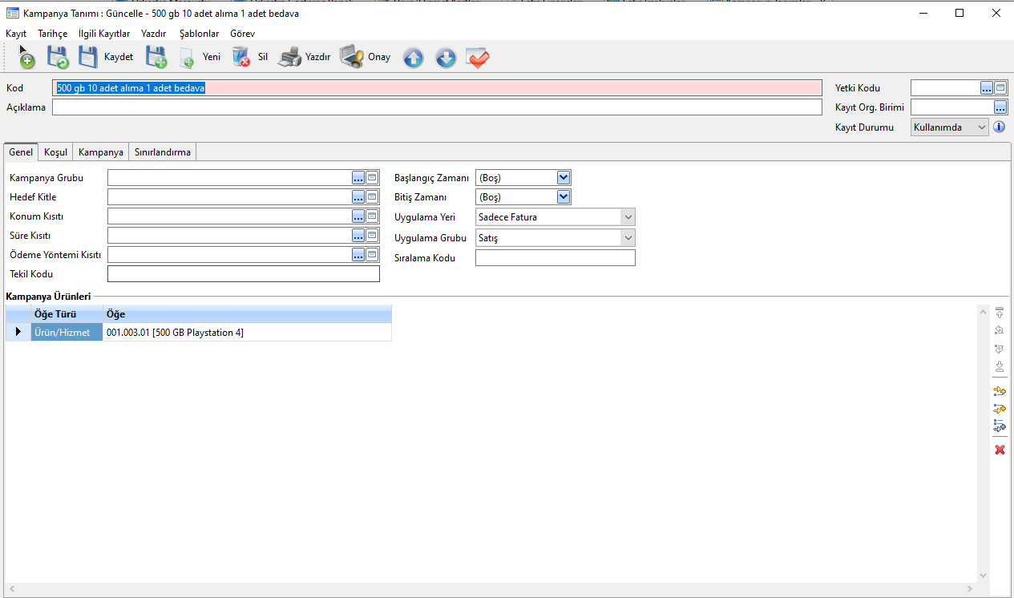1014x598 pixels.
Task: Open the Şablonlar menu
Action: (199, 34)
